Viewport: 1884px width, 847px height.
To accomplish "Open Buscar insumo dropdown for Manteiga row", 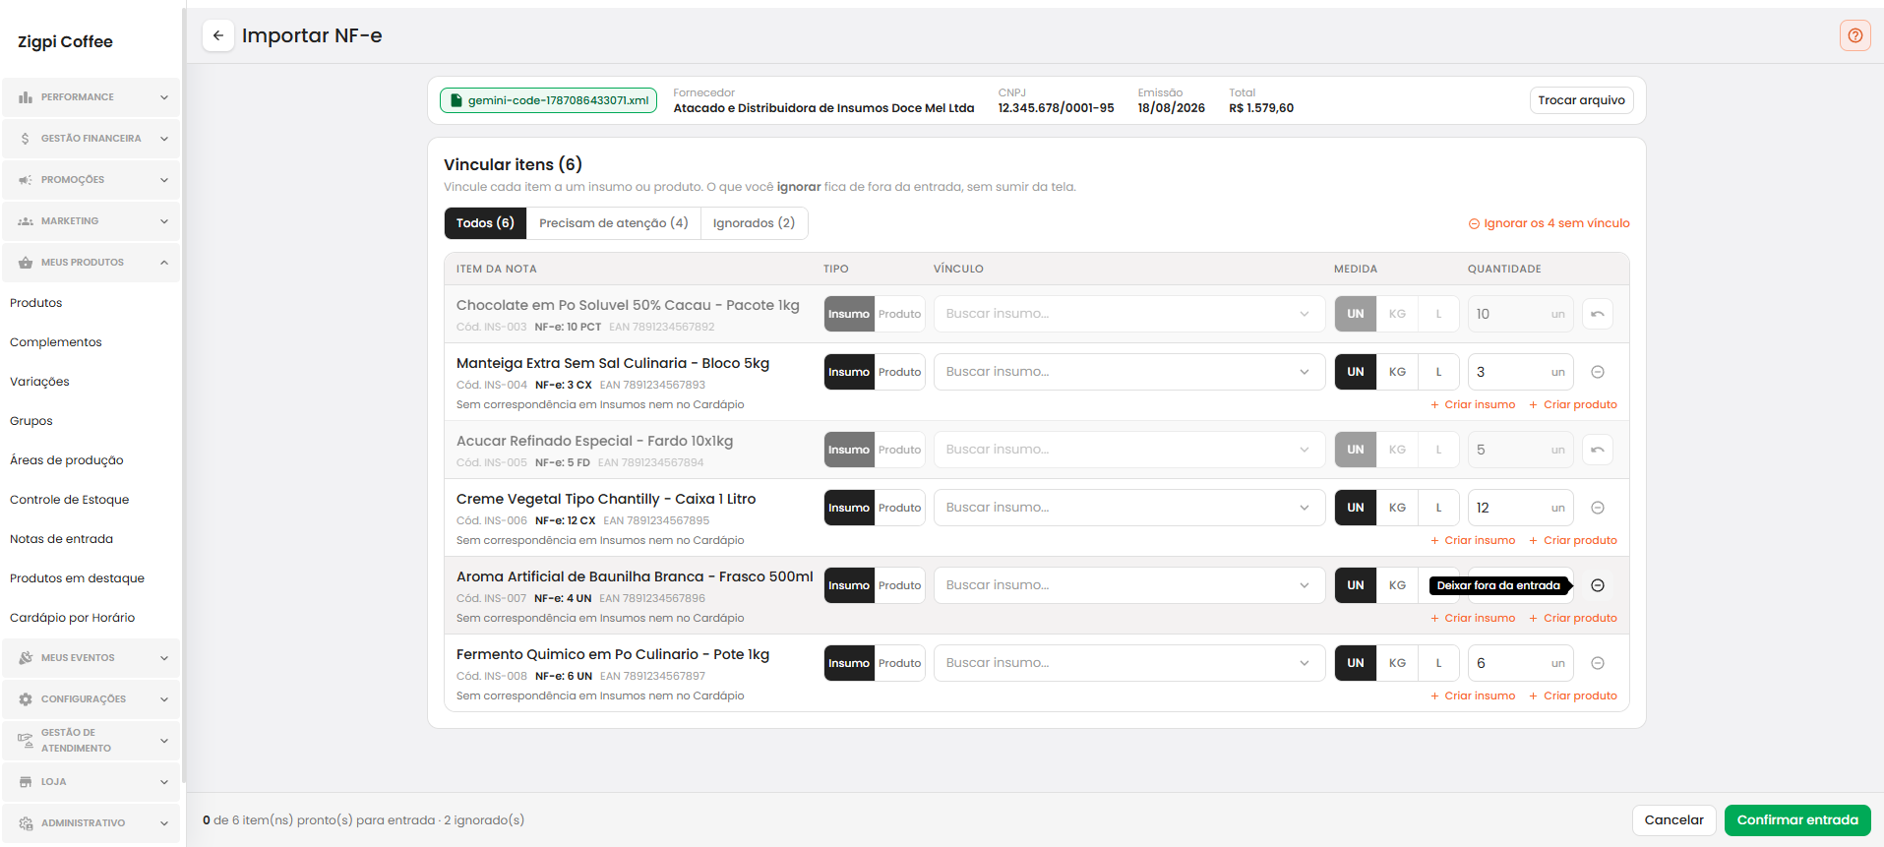I will click(1128, 372).
